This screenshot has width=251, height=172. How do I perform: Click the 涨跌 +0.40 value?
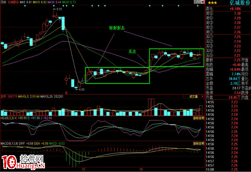(236, 65)
